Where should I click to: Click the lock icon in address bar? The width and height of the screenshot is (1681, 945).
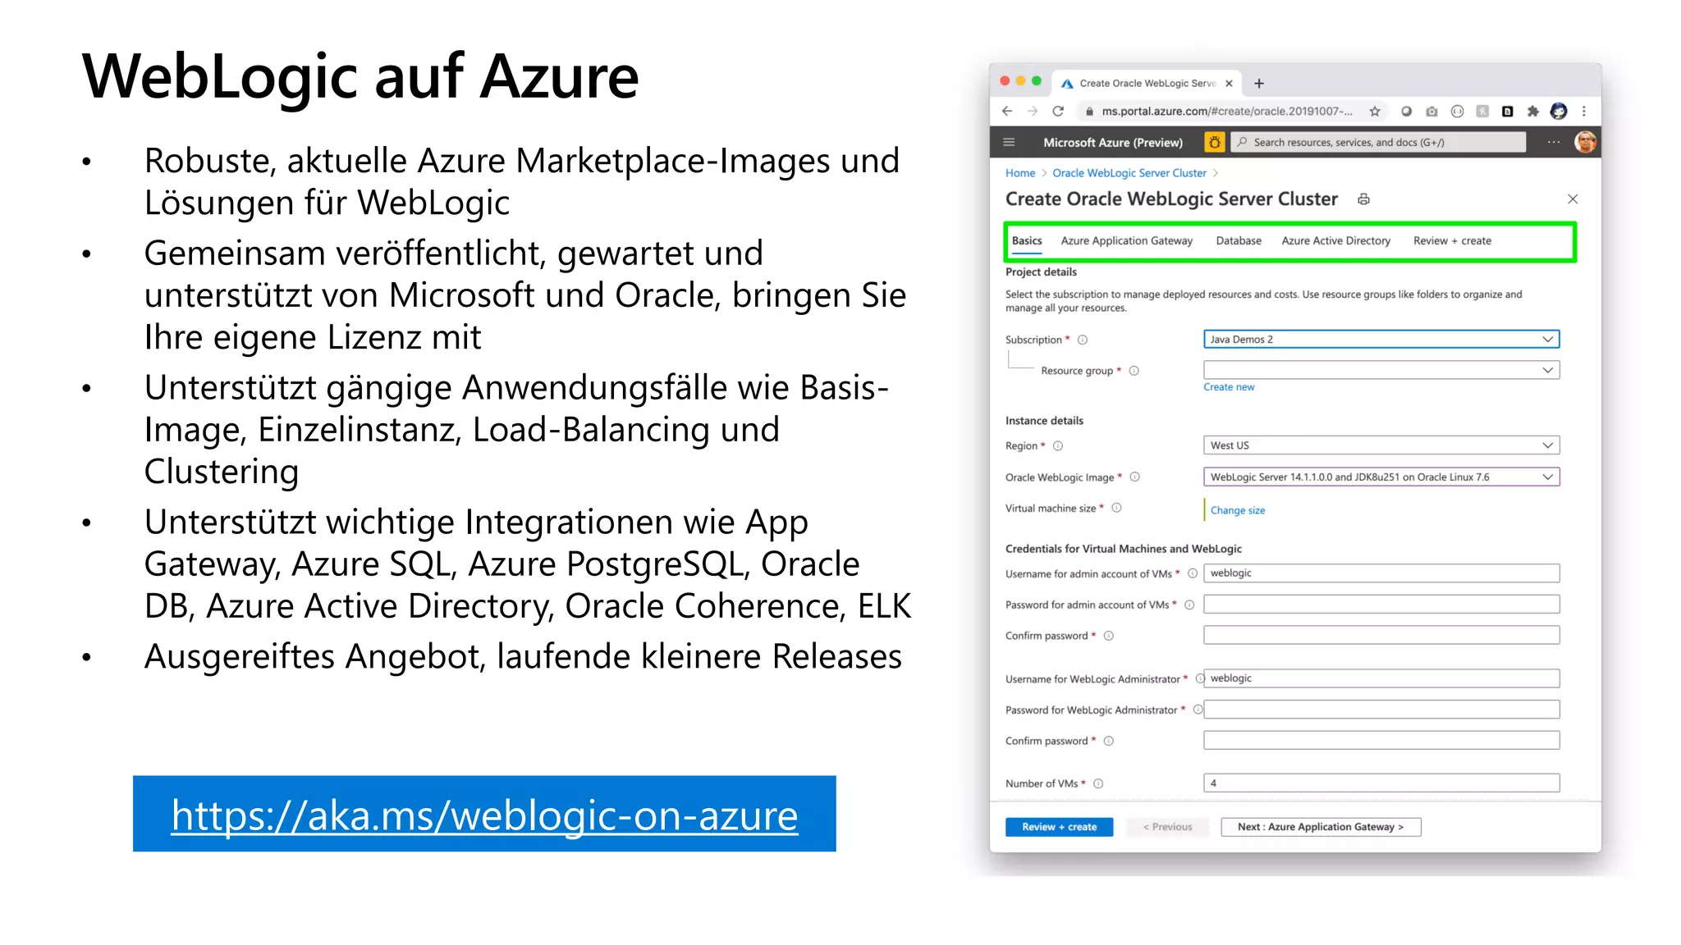[x=1089, y=112]
